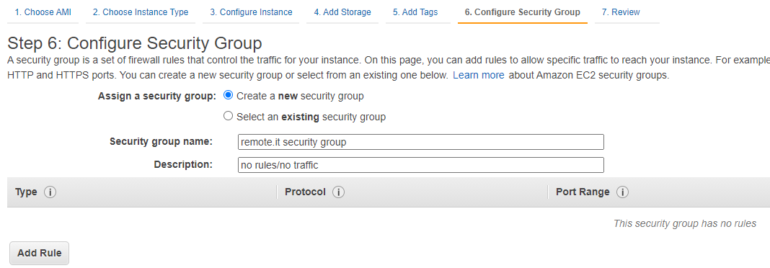Go to 1. Choose AMI step
770x268 pixels.
click(x=43, y=12)
